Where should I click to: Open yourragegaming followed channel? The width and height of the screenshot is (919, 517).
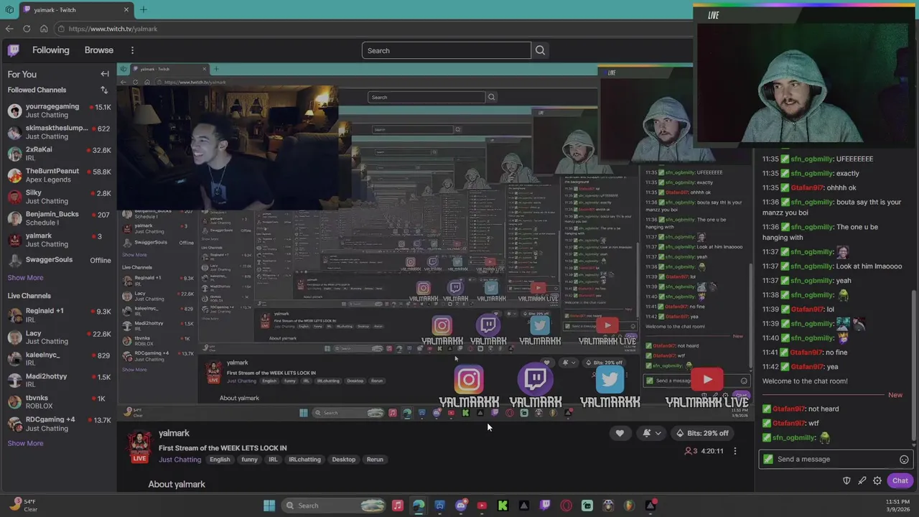click(x=59, y=111)
